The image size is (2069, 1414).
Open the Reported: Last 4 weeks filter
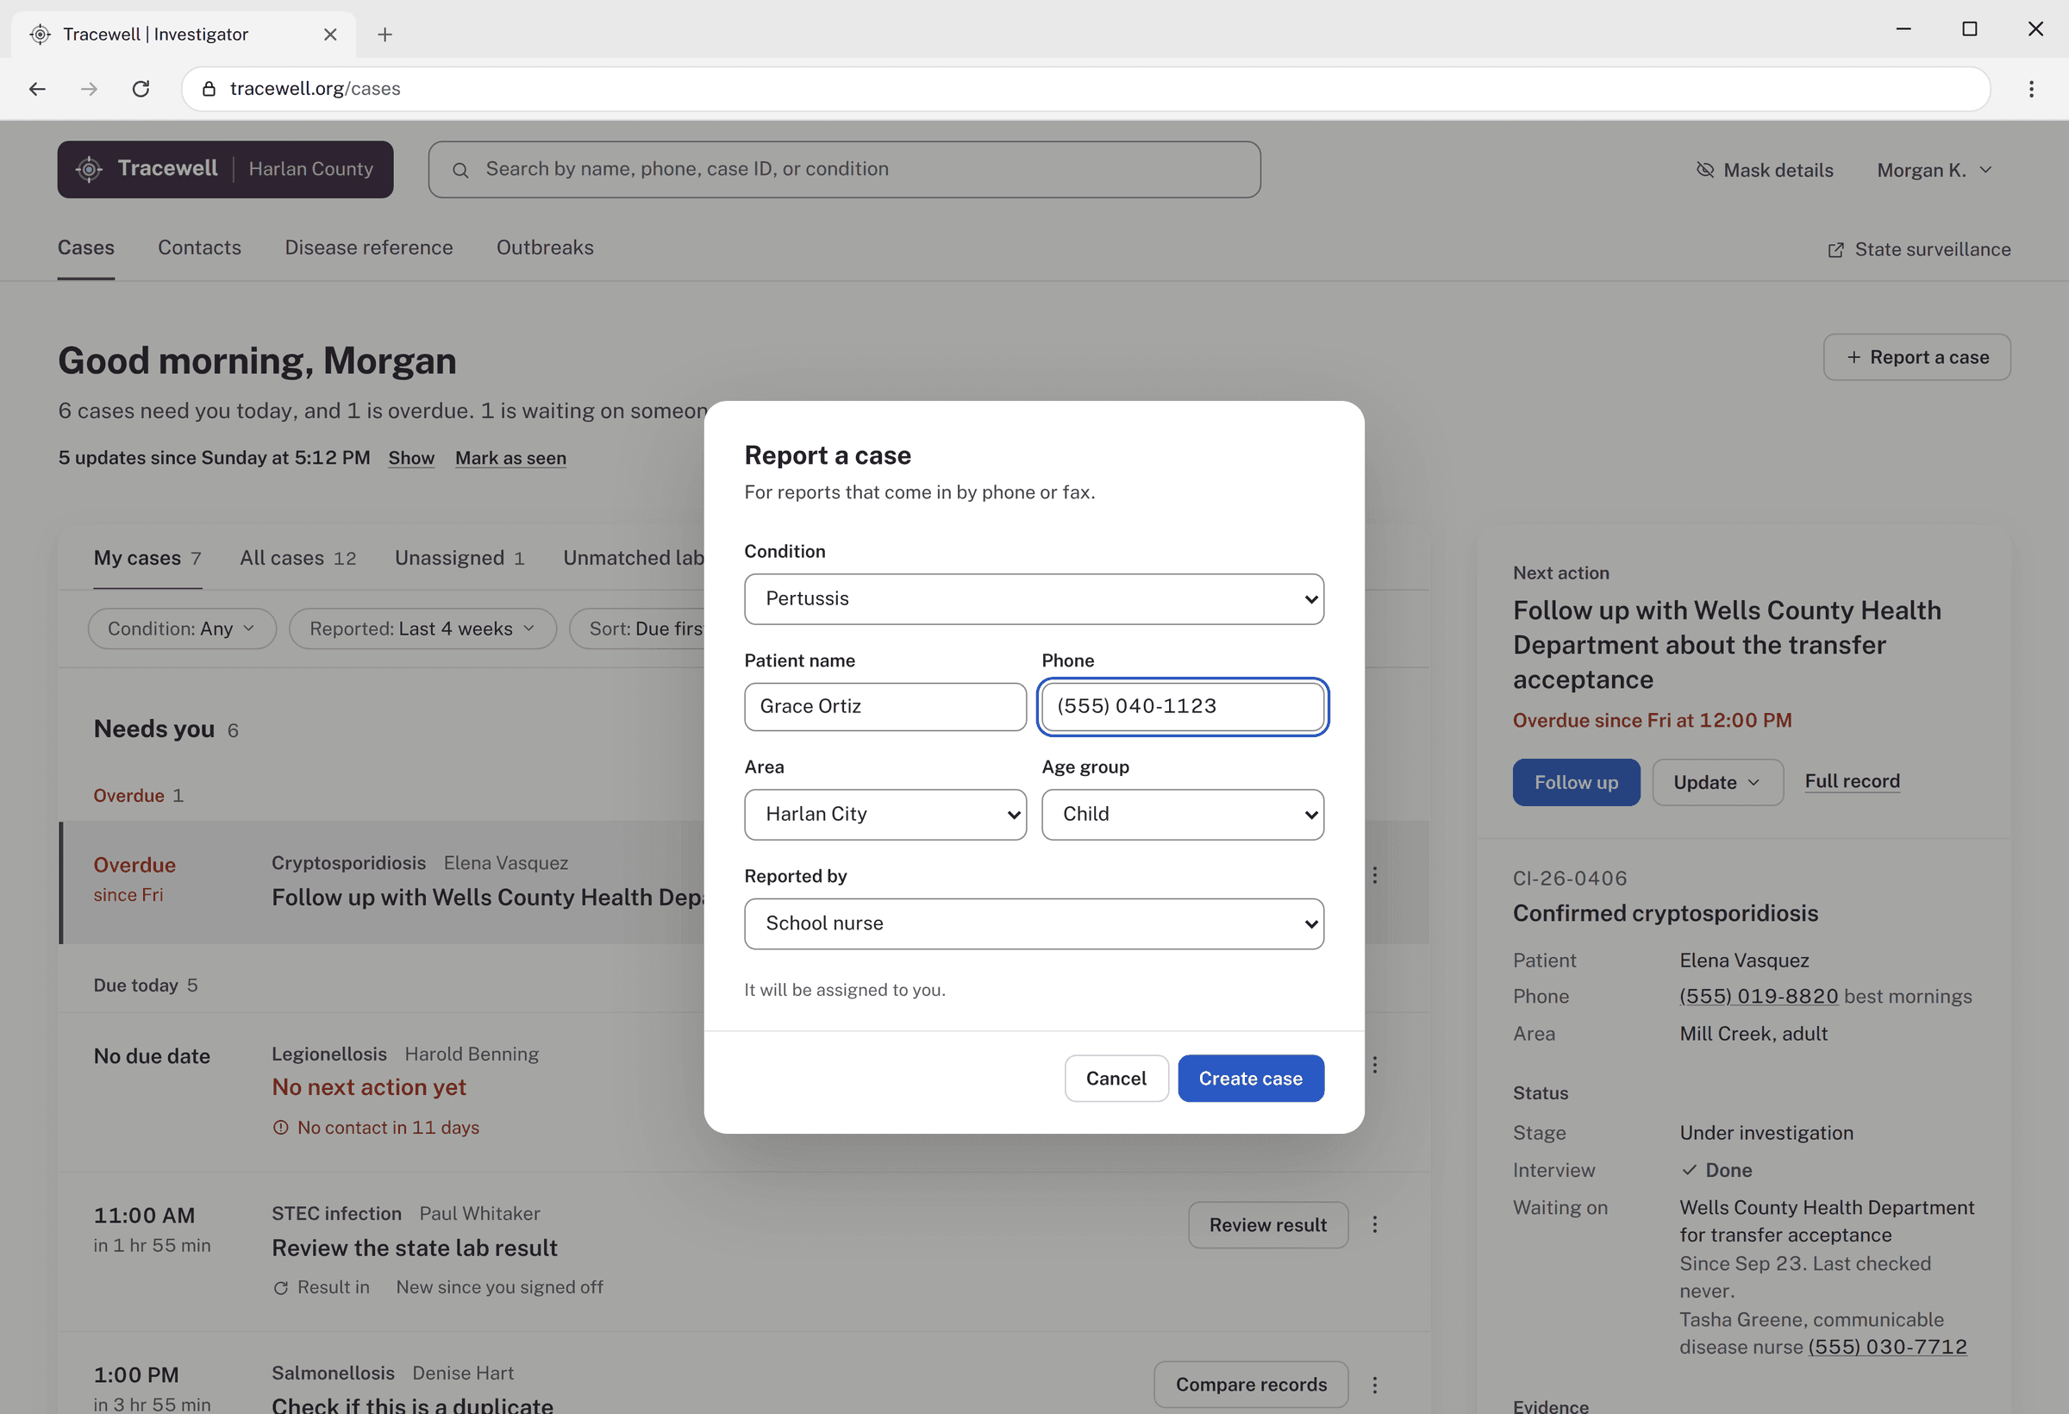coord(422,629)
